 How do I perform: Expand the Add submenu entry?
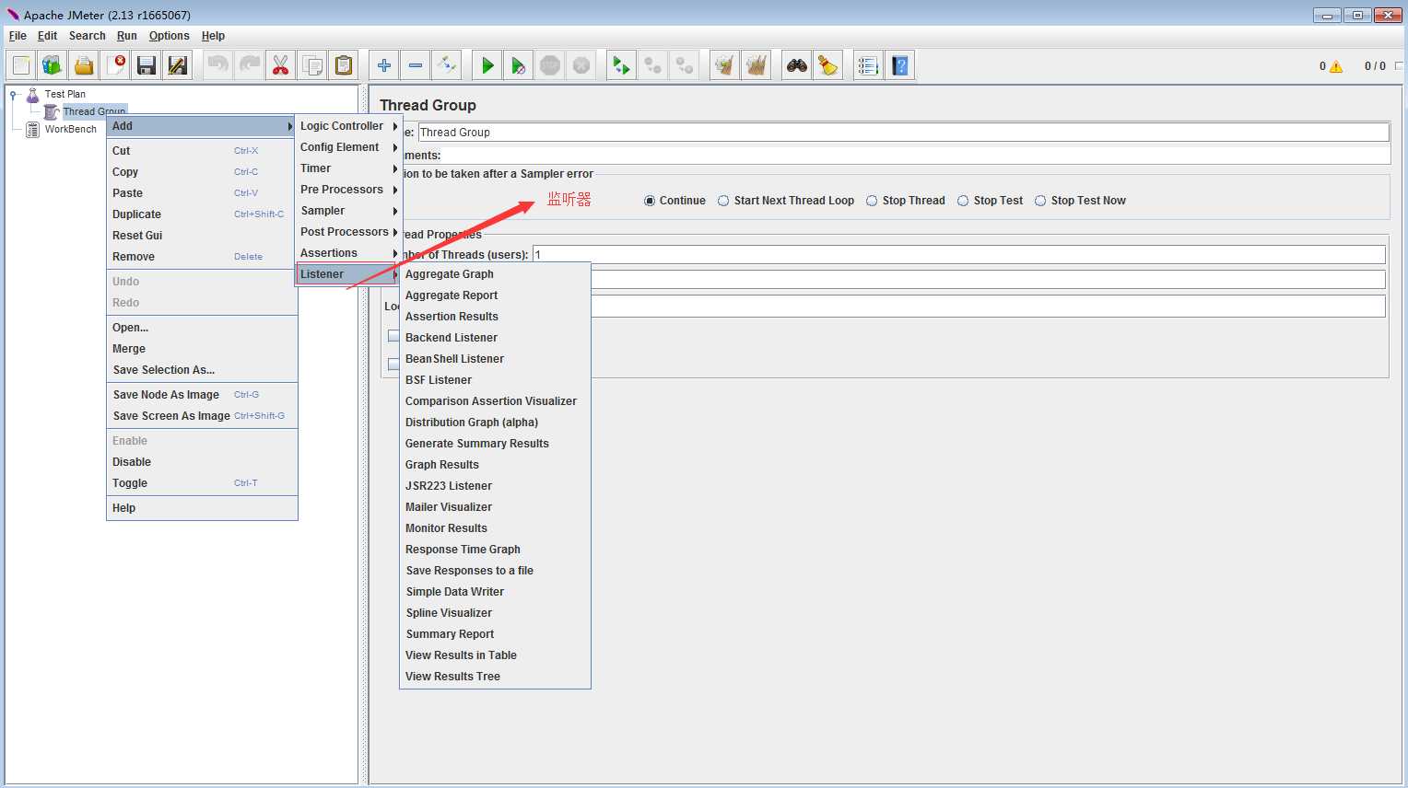click(202, 126)
